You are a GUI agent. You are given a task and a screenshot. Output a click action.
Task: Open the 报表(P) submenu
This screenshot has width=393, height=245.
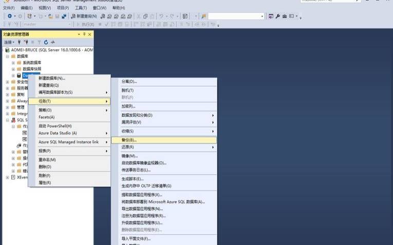[x=70, y=151]
